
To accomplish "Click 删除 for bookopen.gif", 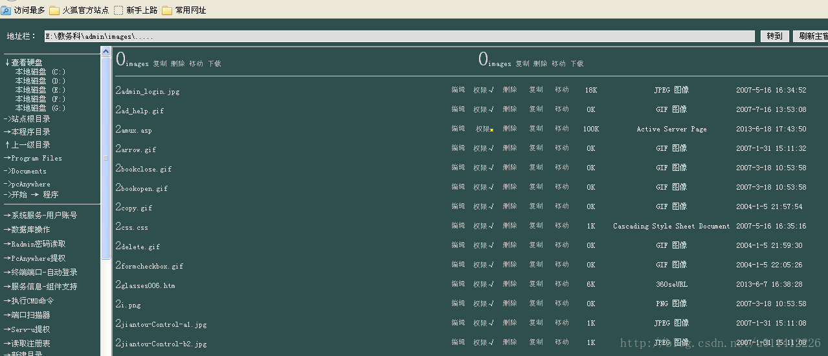I will click(510, 187).
